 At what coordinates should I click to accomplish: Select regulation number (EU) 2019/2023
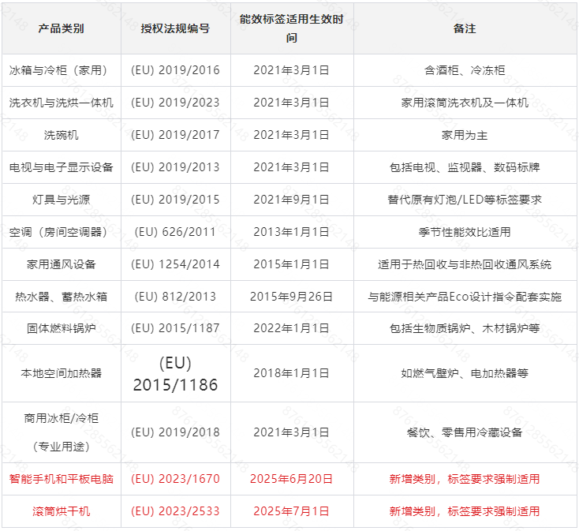click(x=175, y=103)
